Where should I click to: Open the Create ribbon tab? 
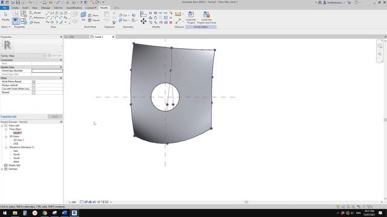(x=15, y=8)
